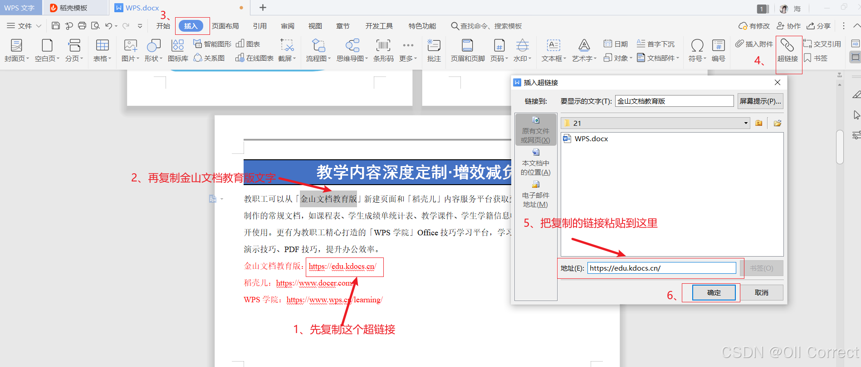Insert a 思维导图 mind map
861x367 pixels.
[352, 50]
